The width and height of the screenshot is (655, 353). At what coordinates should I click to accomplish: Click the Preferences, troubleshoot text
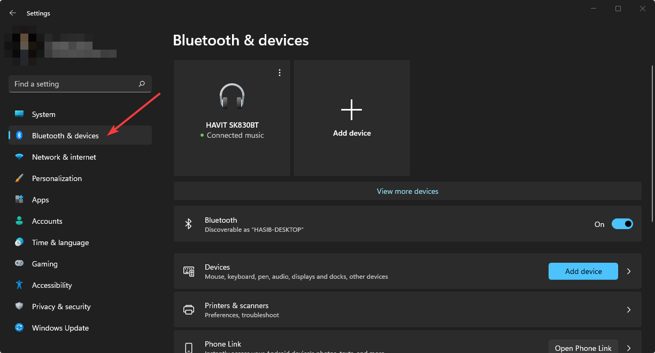pos(242,315)
